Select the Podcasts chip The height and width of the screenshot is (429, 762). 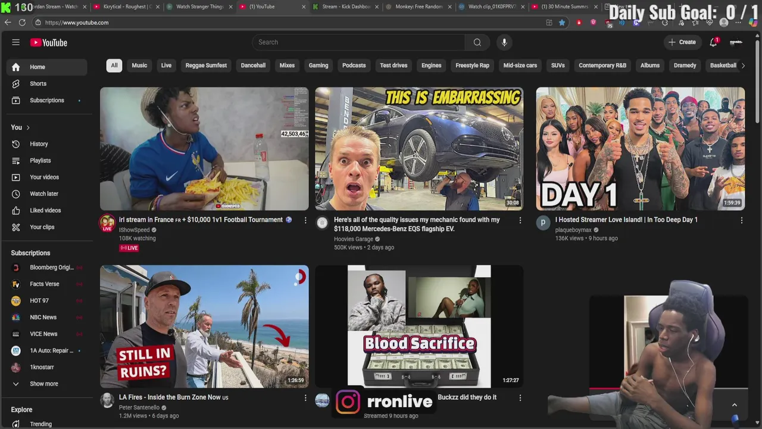[x=354, y=66]
